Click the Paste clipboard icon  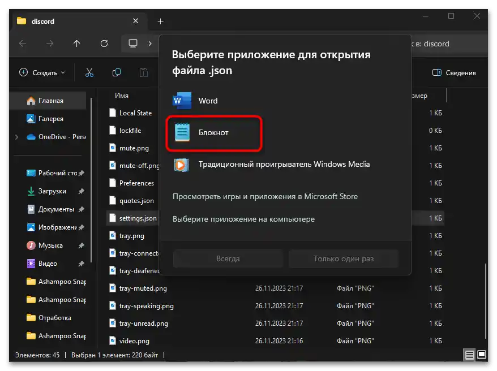[x=144, y=73]
